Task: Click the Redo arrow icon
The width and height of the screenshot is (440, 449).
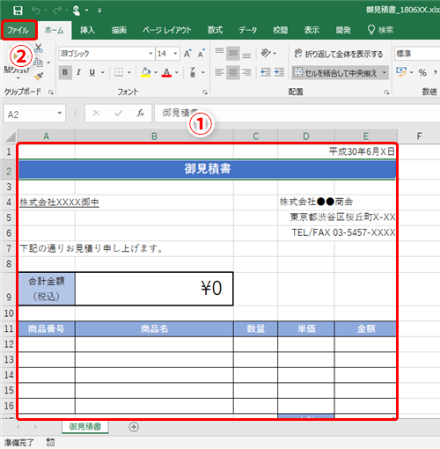Action: click(57, 11)
